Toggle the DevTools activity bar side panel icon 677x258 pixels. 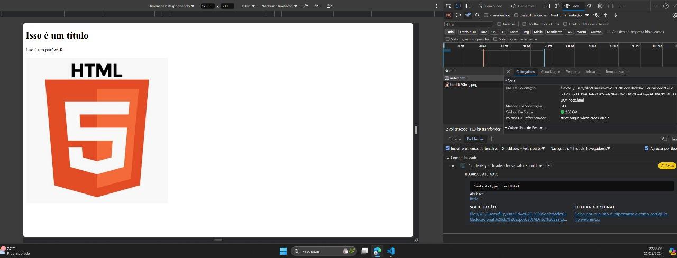tap(468, 6)
